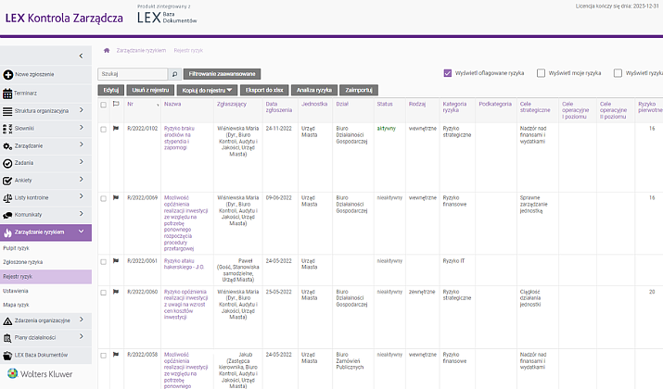663x389 pixels.
Task: Open the Kopiuj do rejestru dropdown
Action: [x=207, y=90]
